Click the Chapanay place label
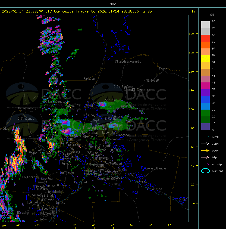The width and height of the screenshot is (226, 229). pyautogui.click(x=105, y=146)
